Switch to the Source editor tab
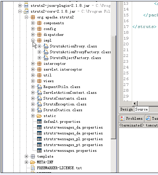This screenshot has height=175, width=158. (141, 109)
